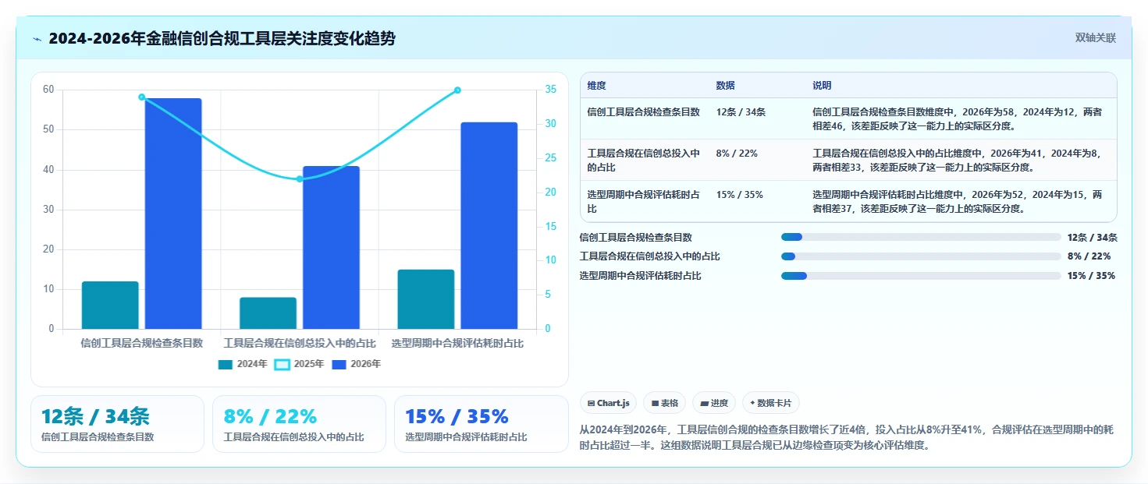Select the 8% / 22% stat card

pyautogui.click(x=299, y=424)
